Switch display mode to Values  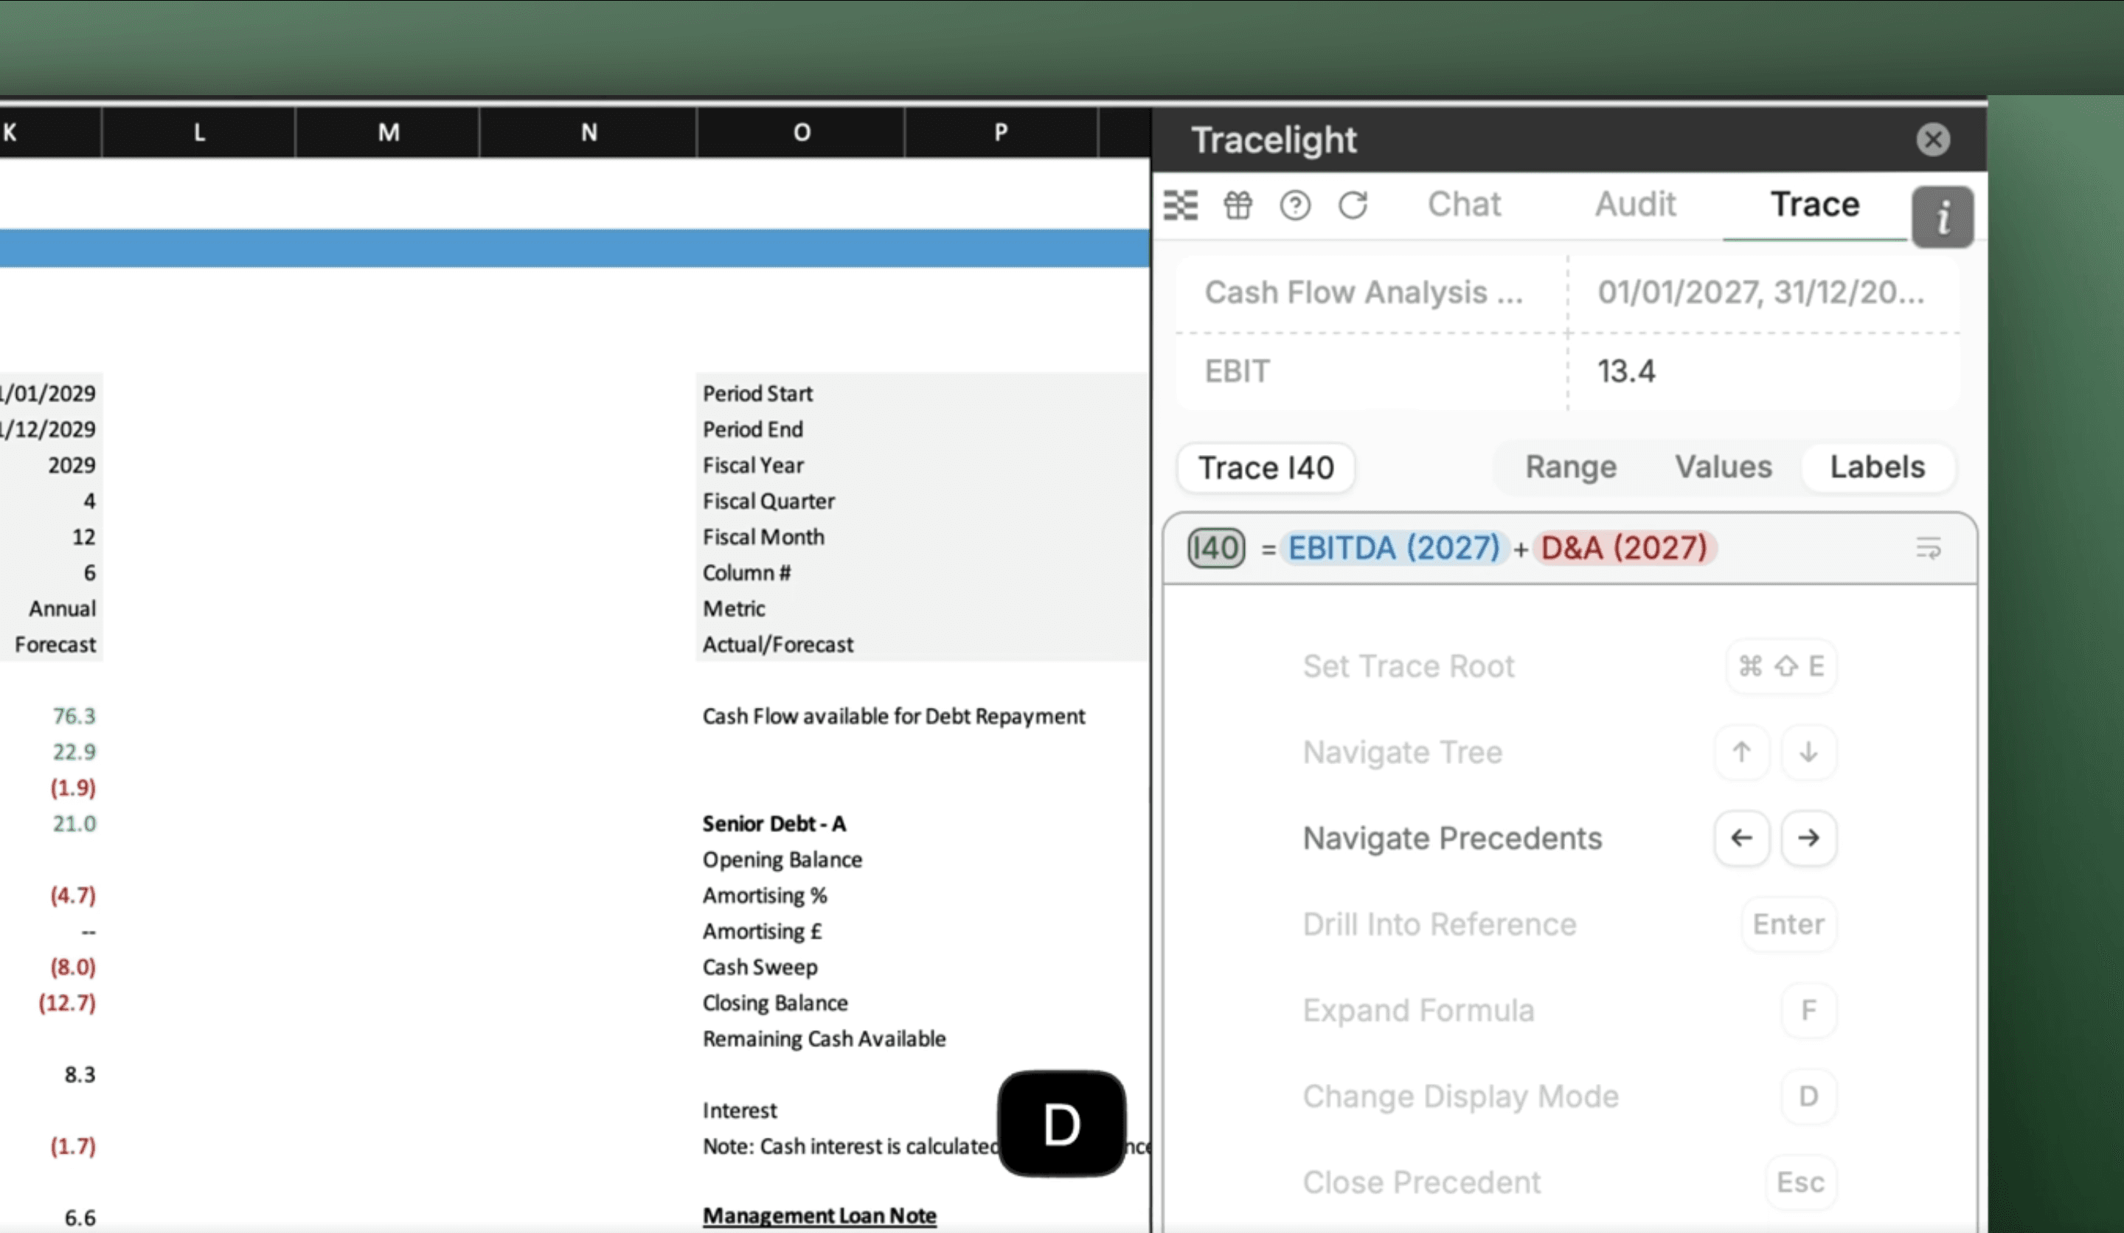(x=1723, y=467)
